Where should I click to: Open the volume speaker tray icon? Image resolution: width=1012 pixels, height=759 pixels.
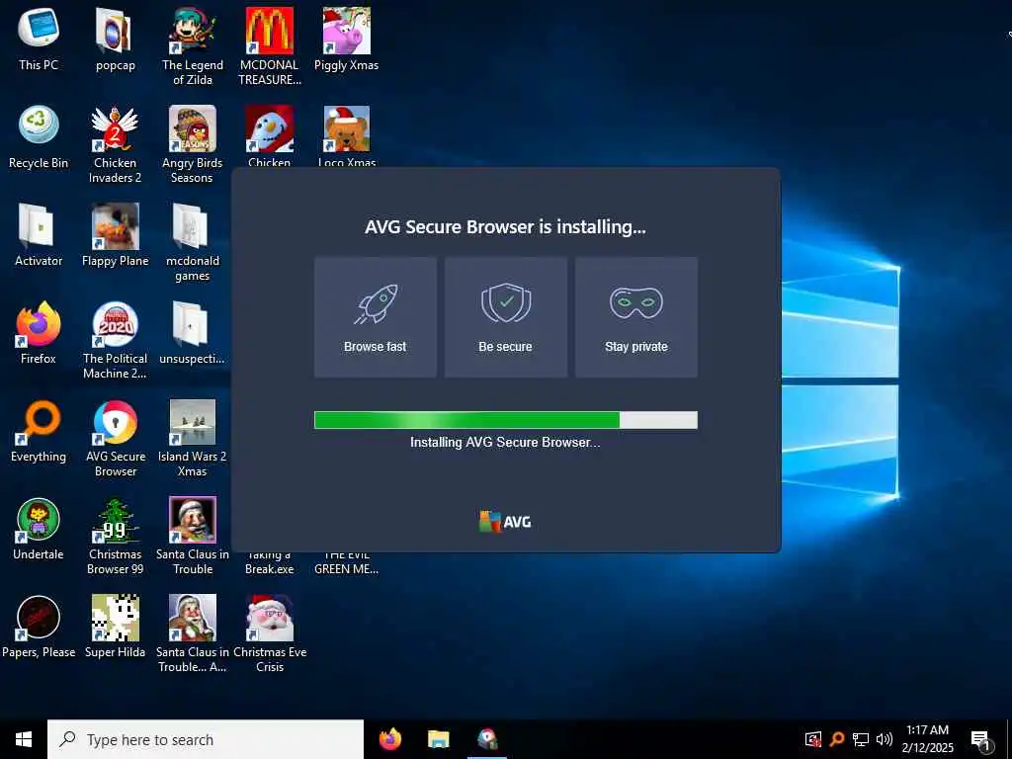[885, 739]
